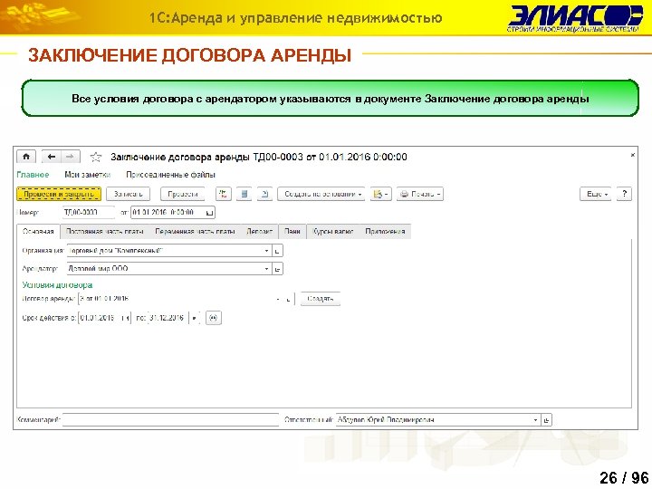Click the Условия договора heading
The height and width of the screenshot is (489, 652).
point(57,285)
